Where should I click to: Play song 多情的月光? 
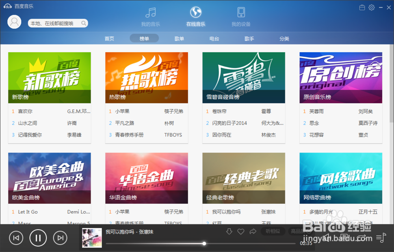click(x=321, y=212)
